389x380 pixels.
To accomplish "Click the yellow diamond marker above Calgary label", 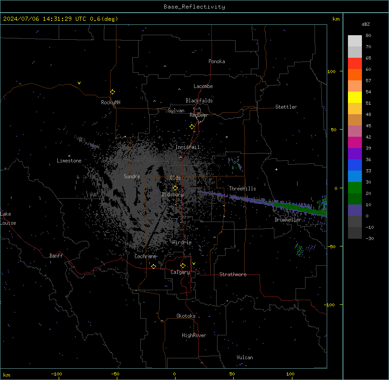I will click(183, 266).
